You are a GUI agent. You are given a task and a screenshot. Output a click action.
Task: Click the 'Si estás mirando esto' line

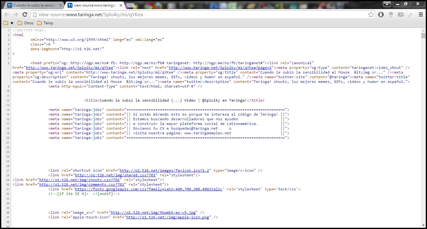(206, 114)
